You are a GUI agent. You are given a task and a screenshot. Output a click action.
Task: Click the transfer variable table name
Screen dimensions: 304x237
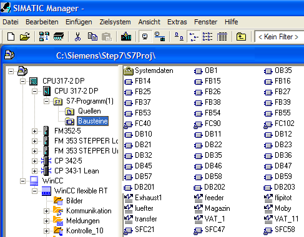click(146, 219)
